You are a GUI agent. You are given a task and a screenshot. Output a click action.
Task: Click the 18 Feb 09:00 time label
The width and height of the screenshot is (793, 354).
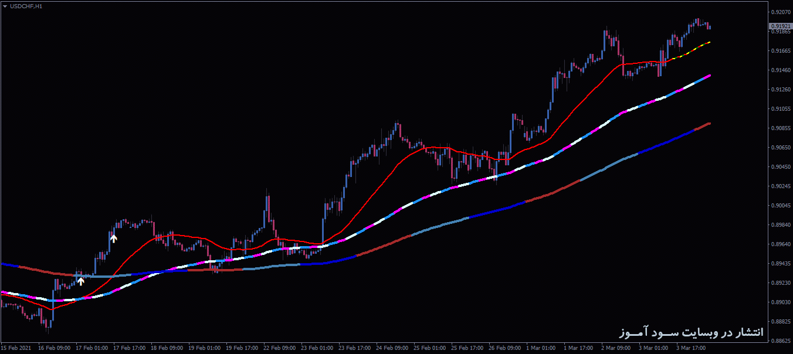[167, 348]
